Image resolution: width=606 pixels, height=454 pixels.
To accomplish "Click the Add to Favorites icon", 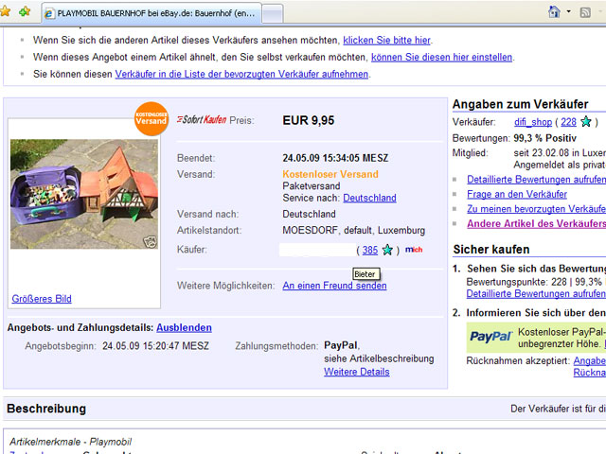I will coord(26,12).
